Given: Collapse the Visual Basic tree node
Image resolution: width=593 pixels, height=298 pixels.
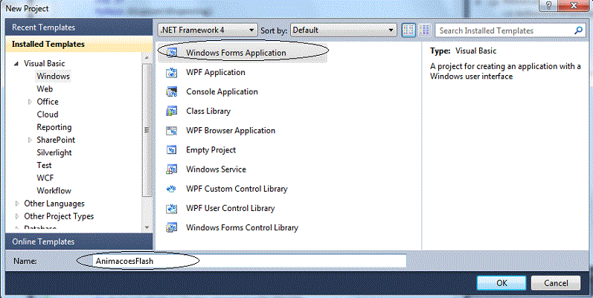Looking at the screenshot, I should (x=16, y=64).
